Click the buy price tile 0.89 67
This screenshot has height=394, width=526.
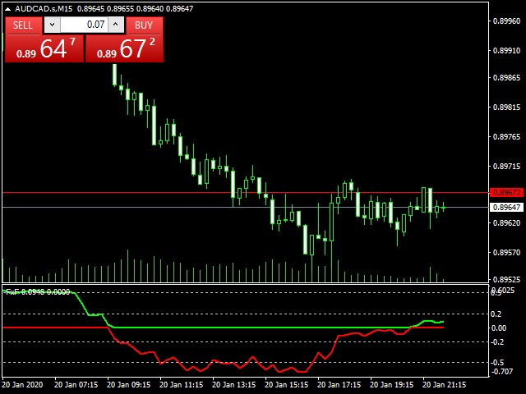tap(124, 48)
